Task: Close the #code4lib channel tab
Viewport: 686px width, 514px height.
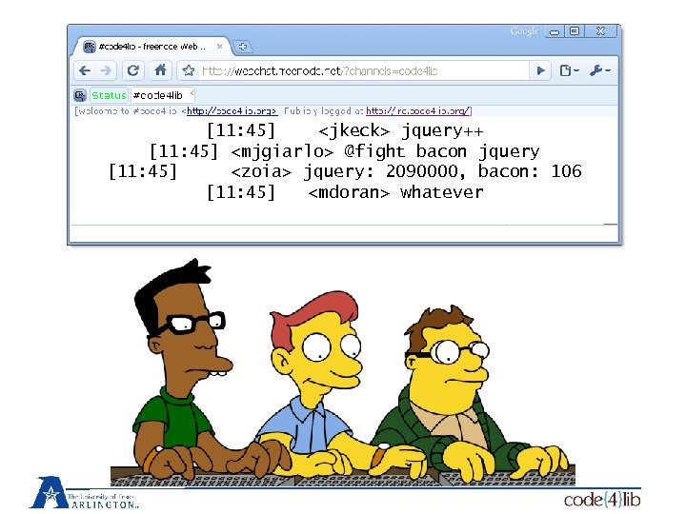Action: click(192, 92)
